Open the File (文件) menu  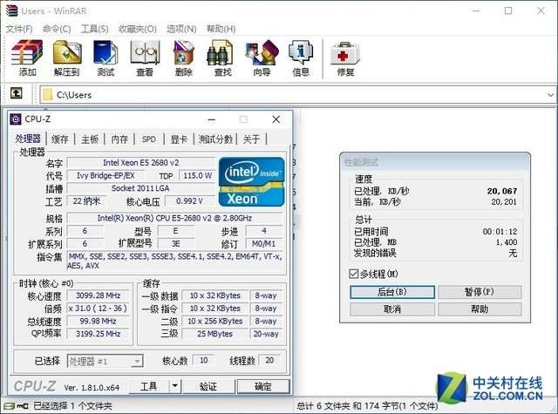(19, 29)
